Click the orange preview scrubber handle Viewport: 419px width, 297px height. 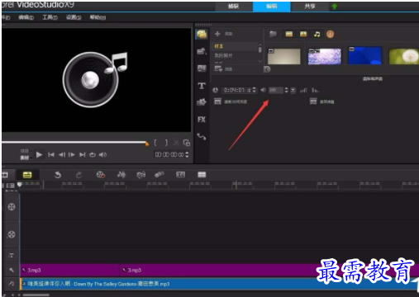(147, 144)
